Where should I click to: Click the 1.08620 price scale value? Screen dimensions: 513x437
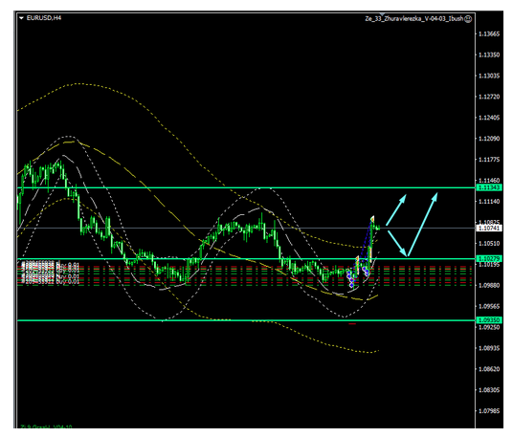point(489,369)
